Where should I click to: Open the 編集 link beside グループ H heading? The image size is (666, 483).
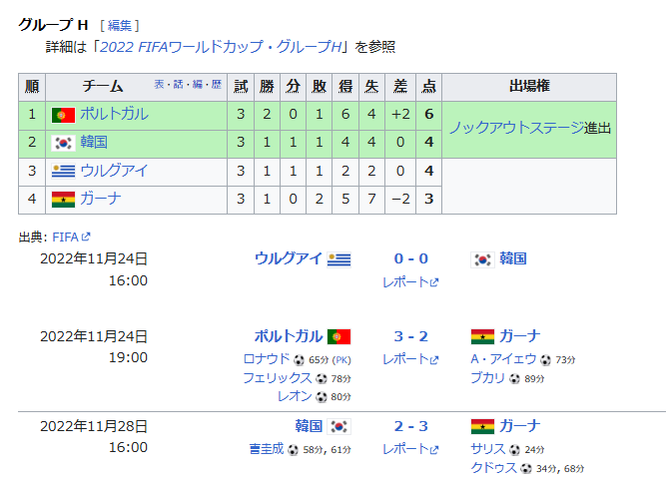119,25
